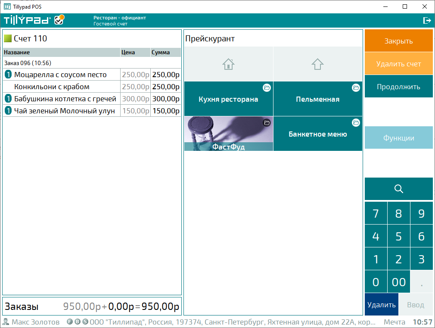This screenshot has height=328, width=435.
Task: Click the home icon in Прейскурант
Action: coord(228,64)
